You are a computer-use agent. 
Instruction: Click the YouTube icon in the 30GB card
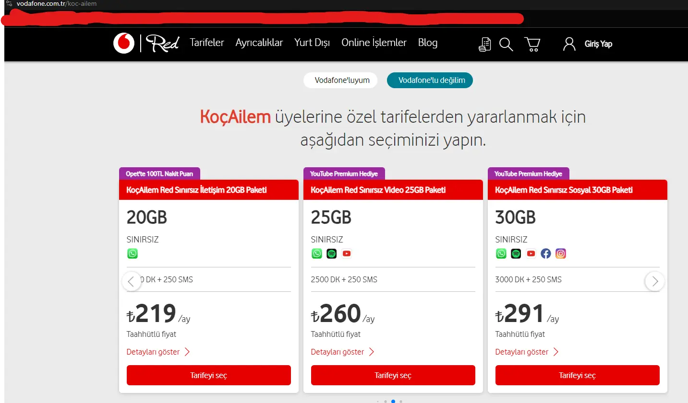[531, 253]
